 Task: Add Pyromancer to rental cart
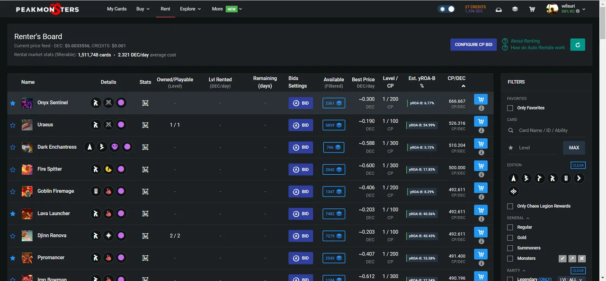point(481,255)
